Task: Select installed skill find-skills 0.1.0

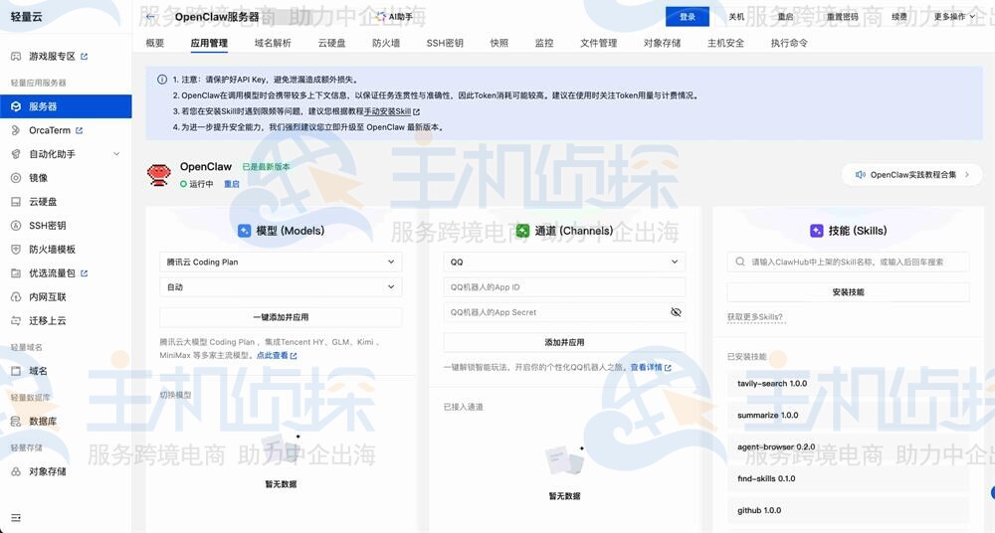Action: click(849, 479)
